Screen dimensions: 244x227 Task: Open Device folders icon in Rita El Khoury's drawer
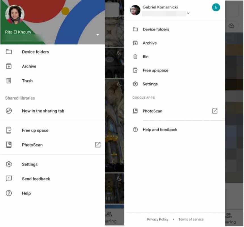coord(9,52)
